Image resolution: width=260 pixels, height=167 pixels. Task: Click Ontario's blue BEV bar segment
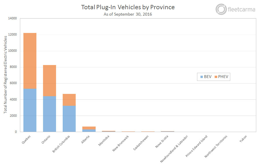point(49,114)
